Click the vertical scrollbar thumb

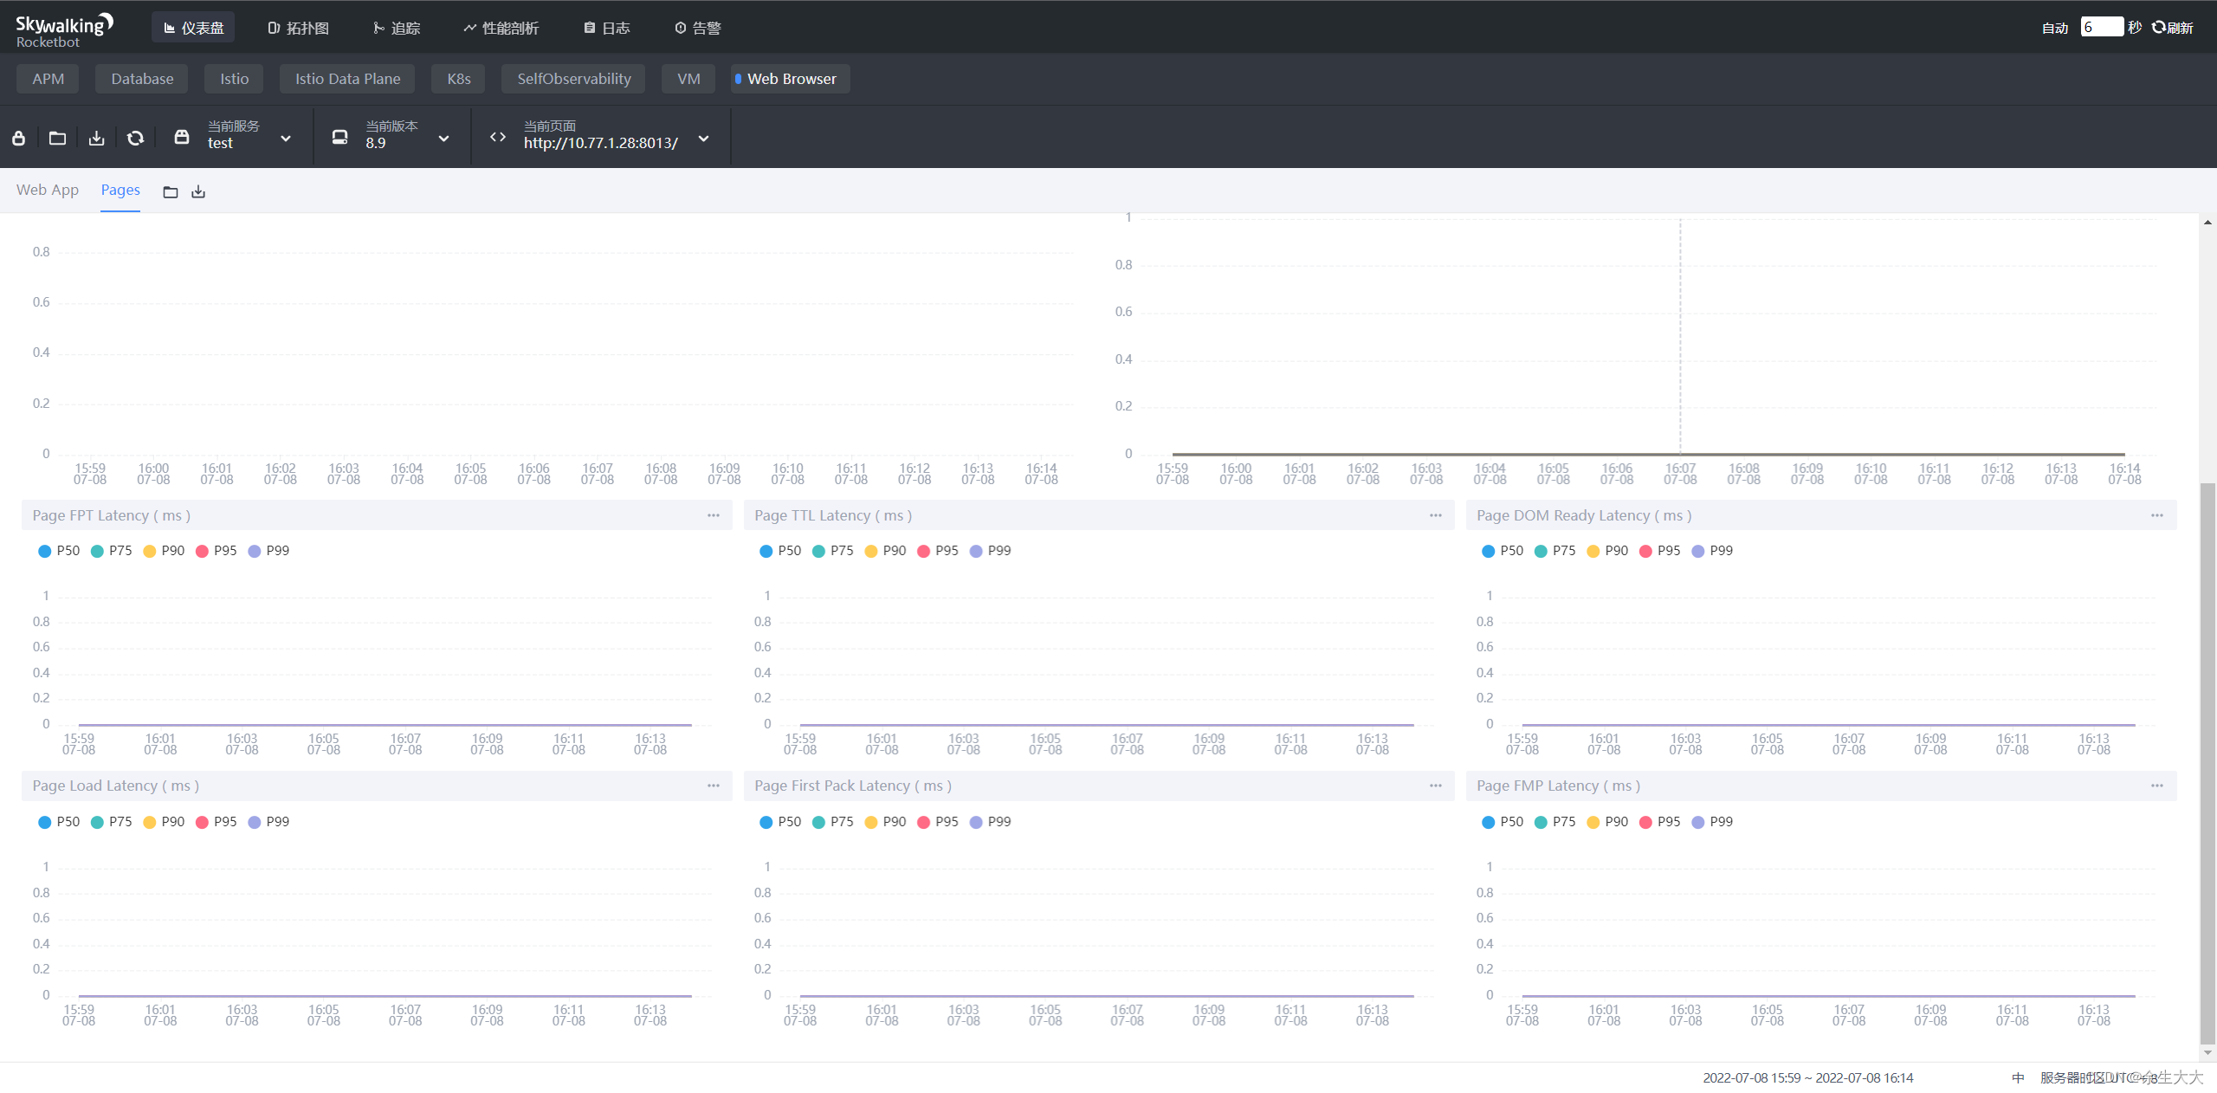pyautogui.click(x=2207, y=762)
